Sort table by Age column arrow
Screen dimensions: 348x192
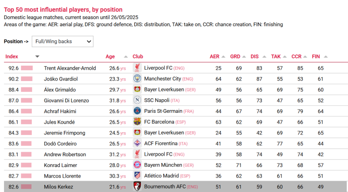(x=126, y=57)
